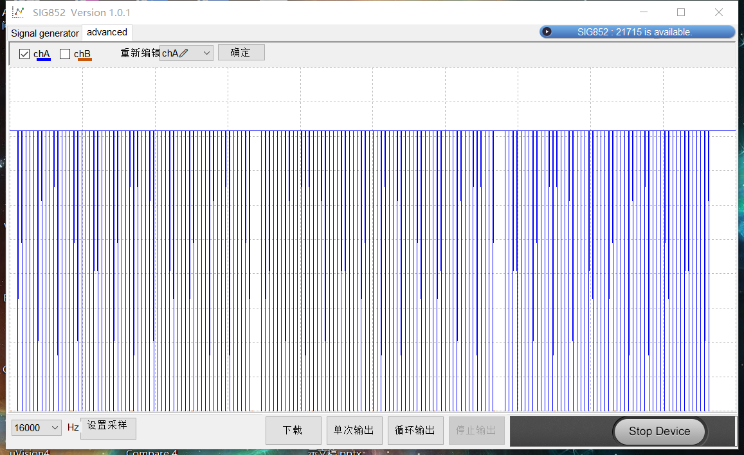744x455 pixels.
Task: Open the chA re-edit channel dropdown
Action: 186,53
